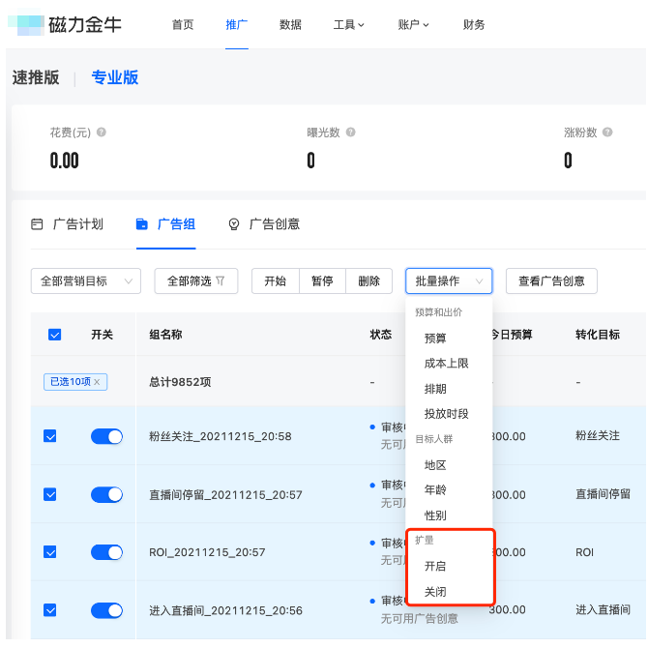This screenshot has height=648, width=648.
Task: Go to 首页 in the top navigation
Action: pyautogui.click(x=183, y=25)
